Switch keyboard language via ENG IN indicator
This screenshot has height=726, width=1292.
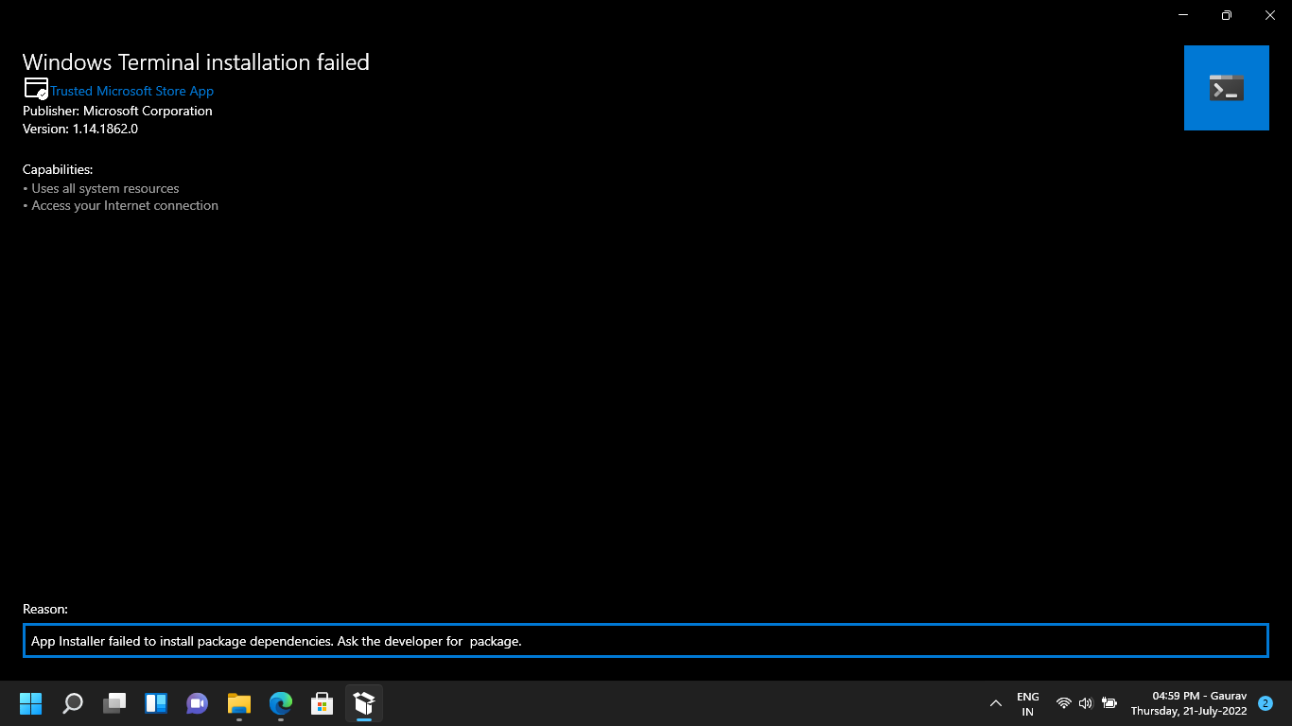(x=1027, y=703)
